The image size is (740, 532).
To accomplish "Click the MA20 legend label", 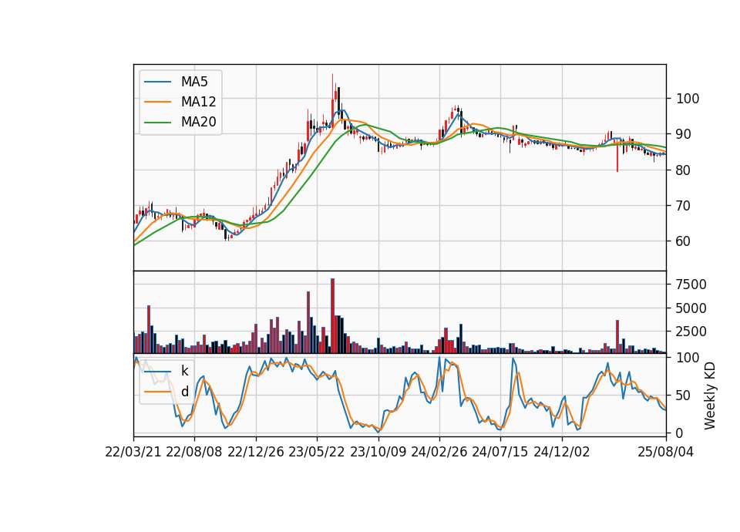I will 198,122.
